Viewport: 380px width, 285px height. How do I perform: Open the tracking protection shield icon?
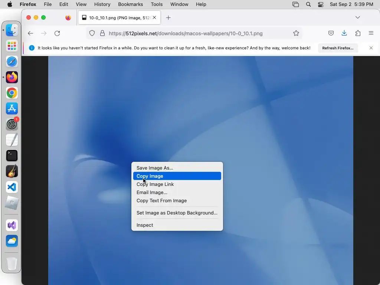pos(92,33)
